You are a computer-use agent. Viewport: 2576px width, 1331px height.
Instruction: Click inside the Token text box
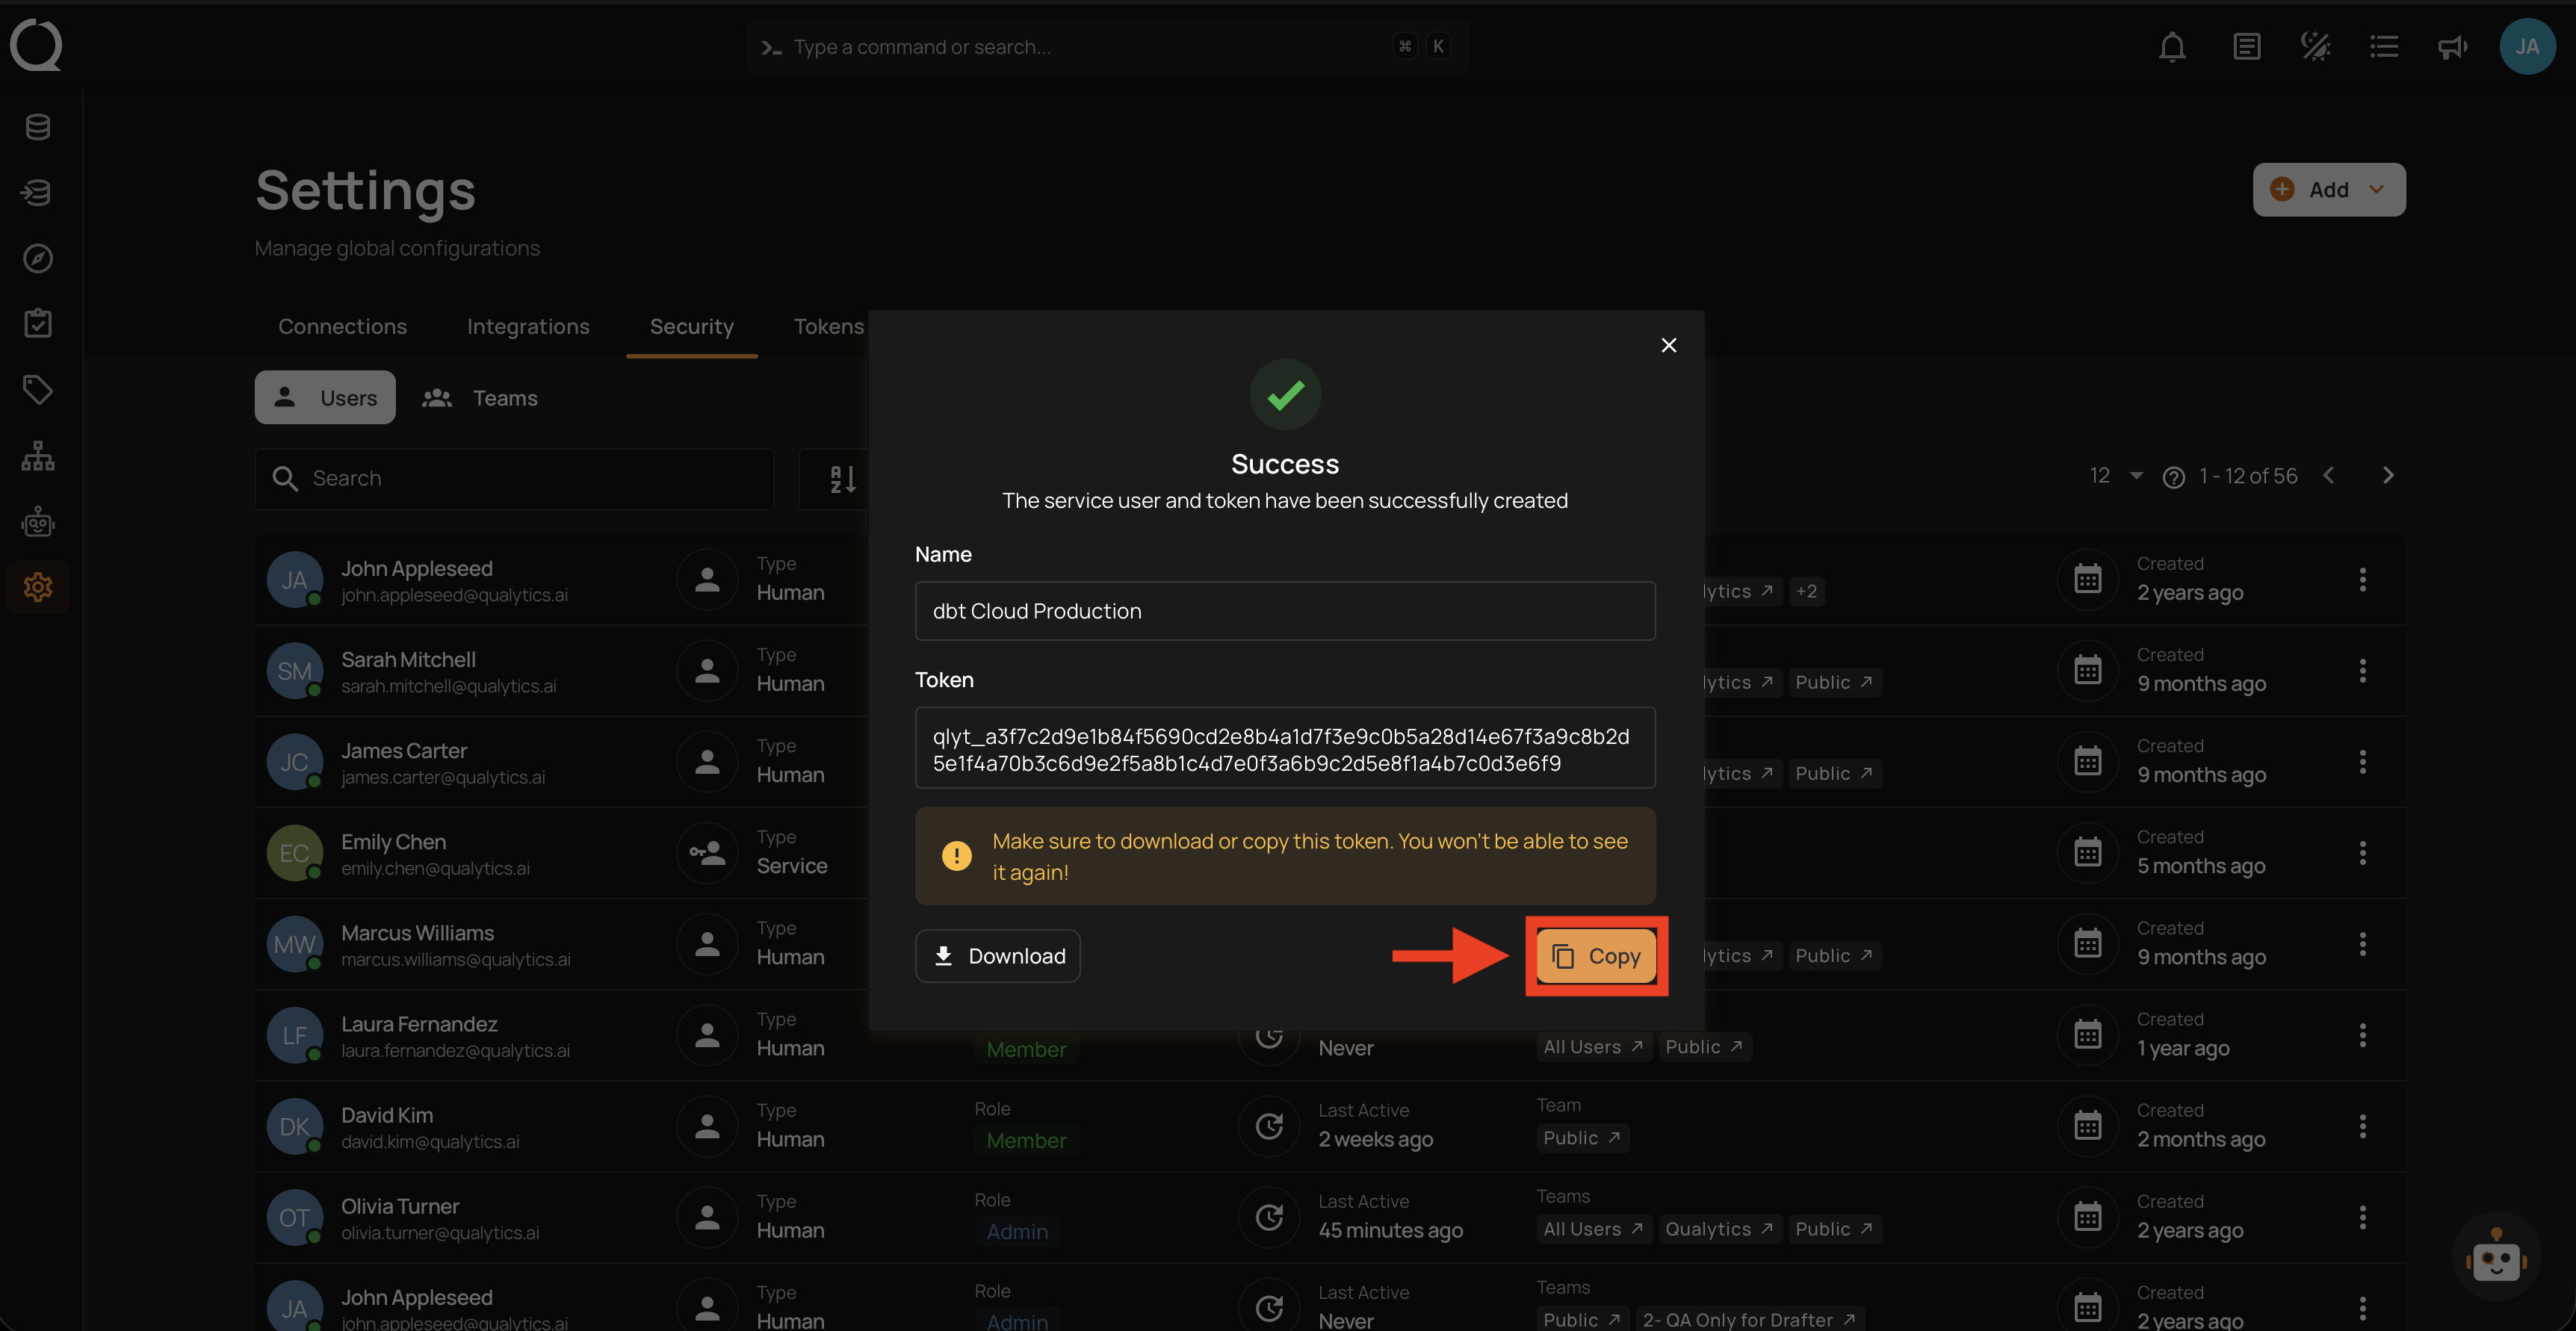click(x=1285, y=749)
